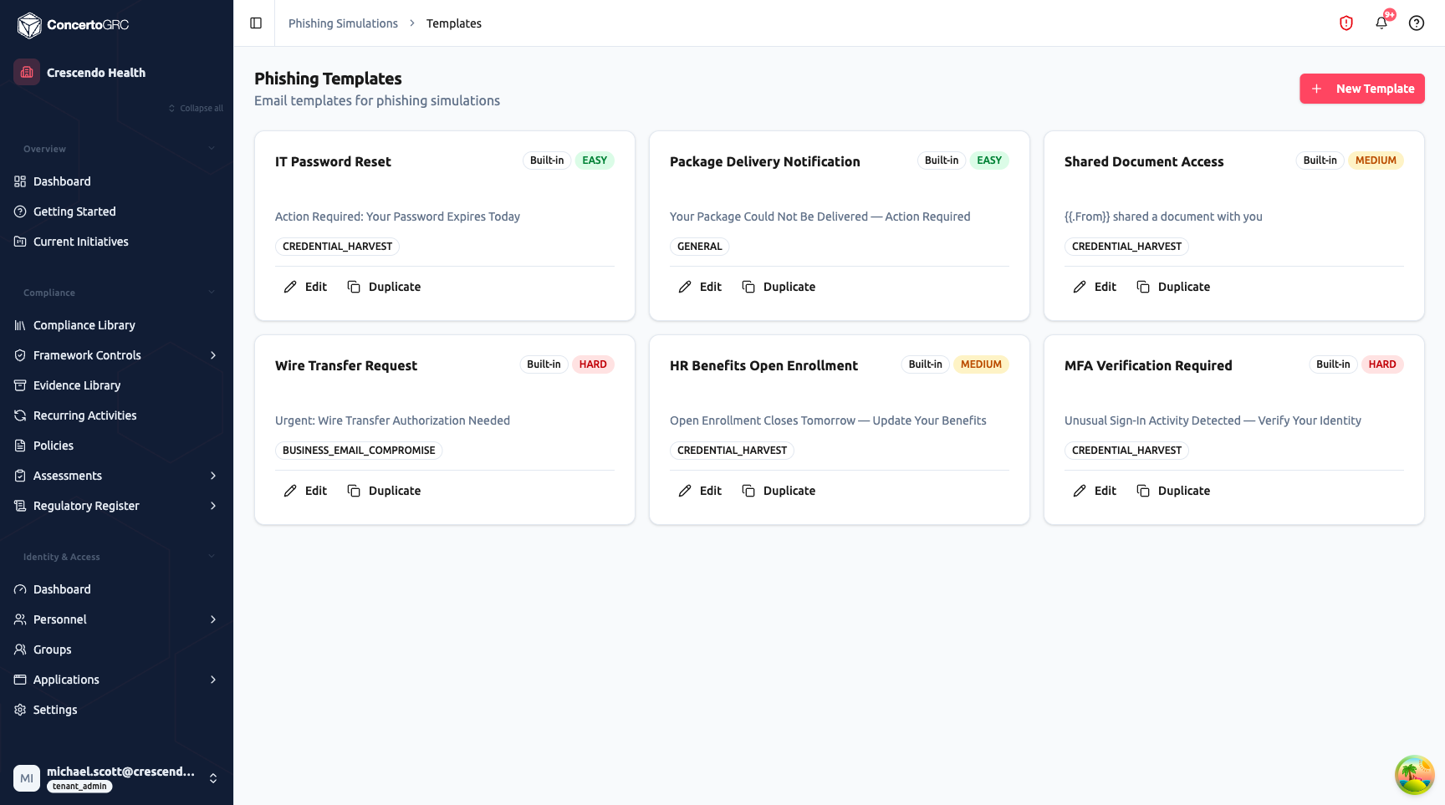Click the Crescendo Health organization icon
The image size is (1445, 805).
(x=27, y=72)
